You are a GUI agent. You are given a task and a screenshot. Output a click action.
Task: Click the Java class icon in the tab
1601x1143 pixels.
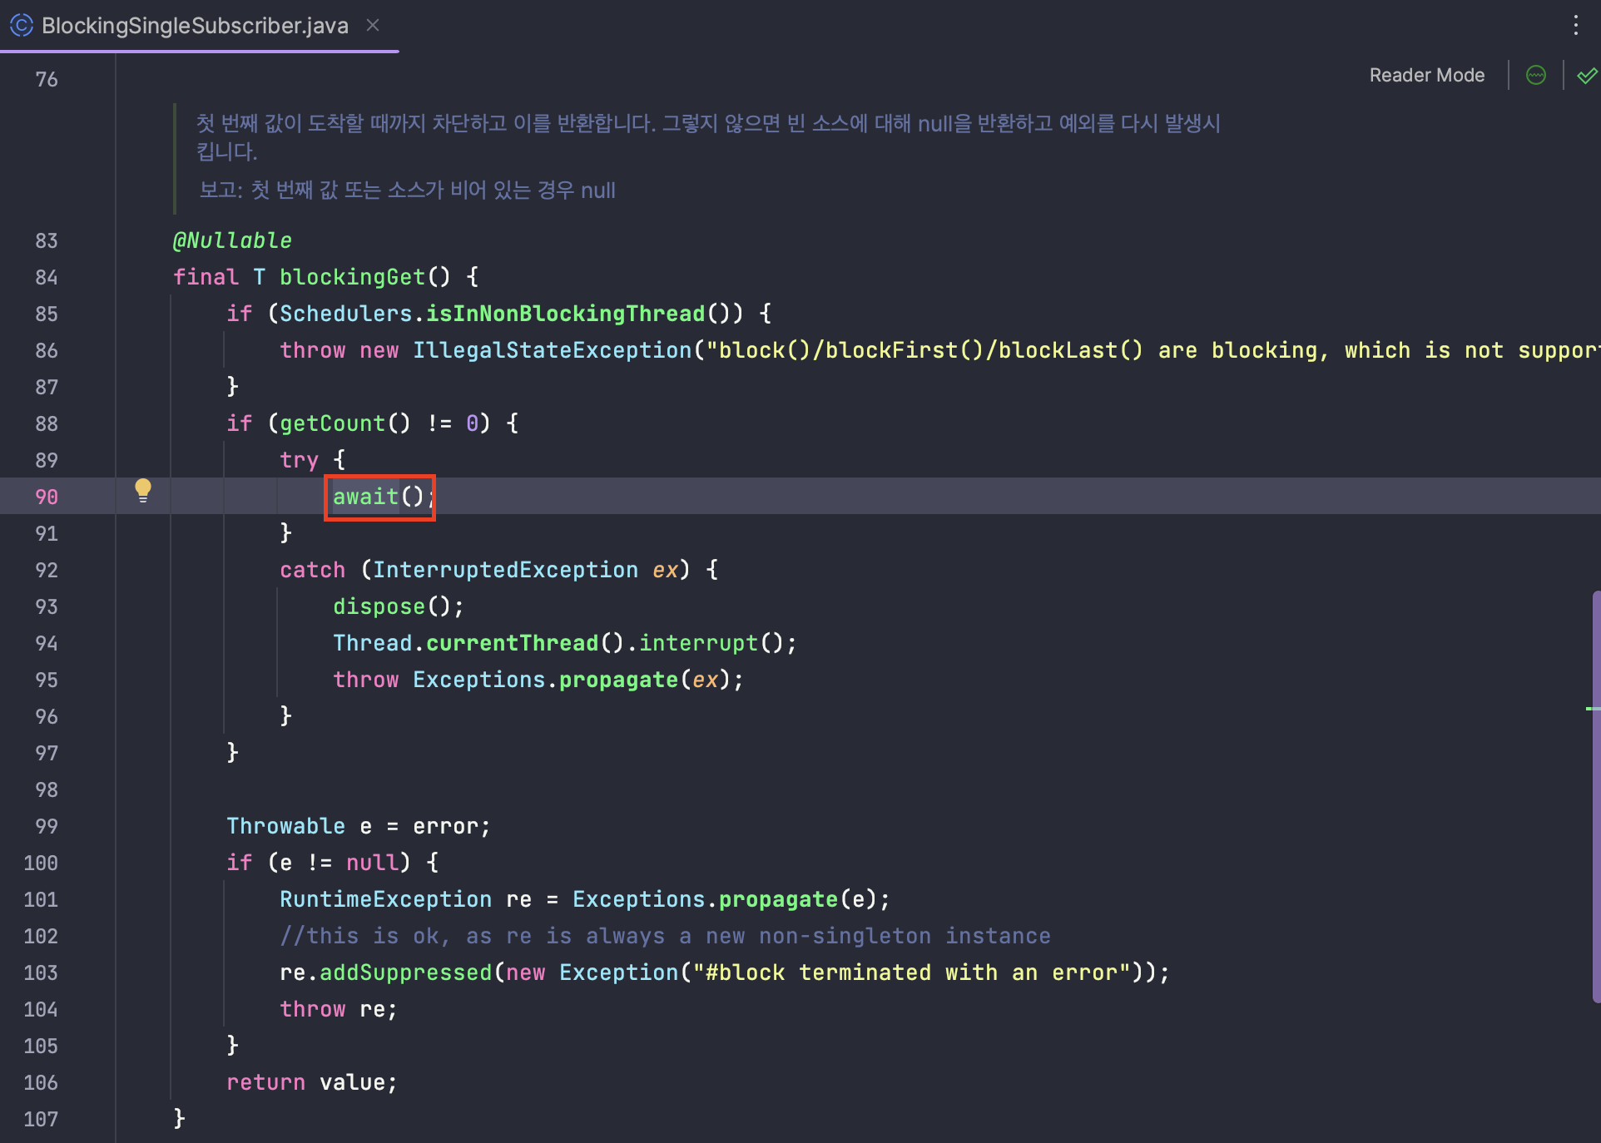[x=22, y=26]
